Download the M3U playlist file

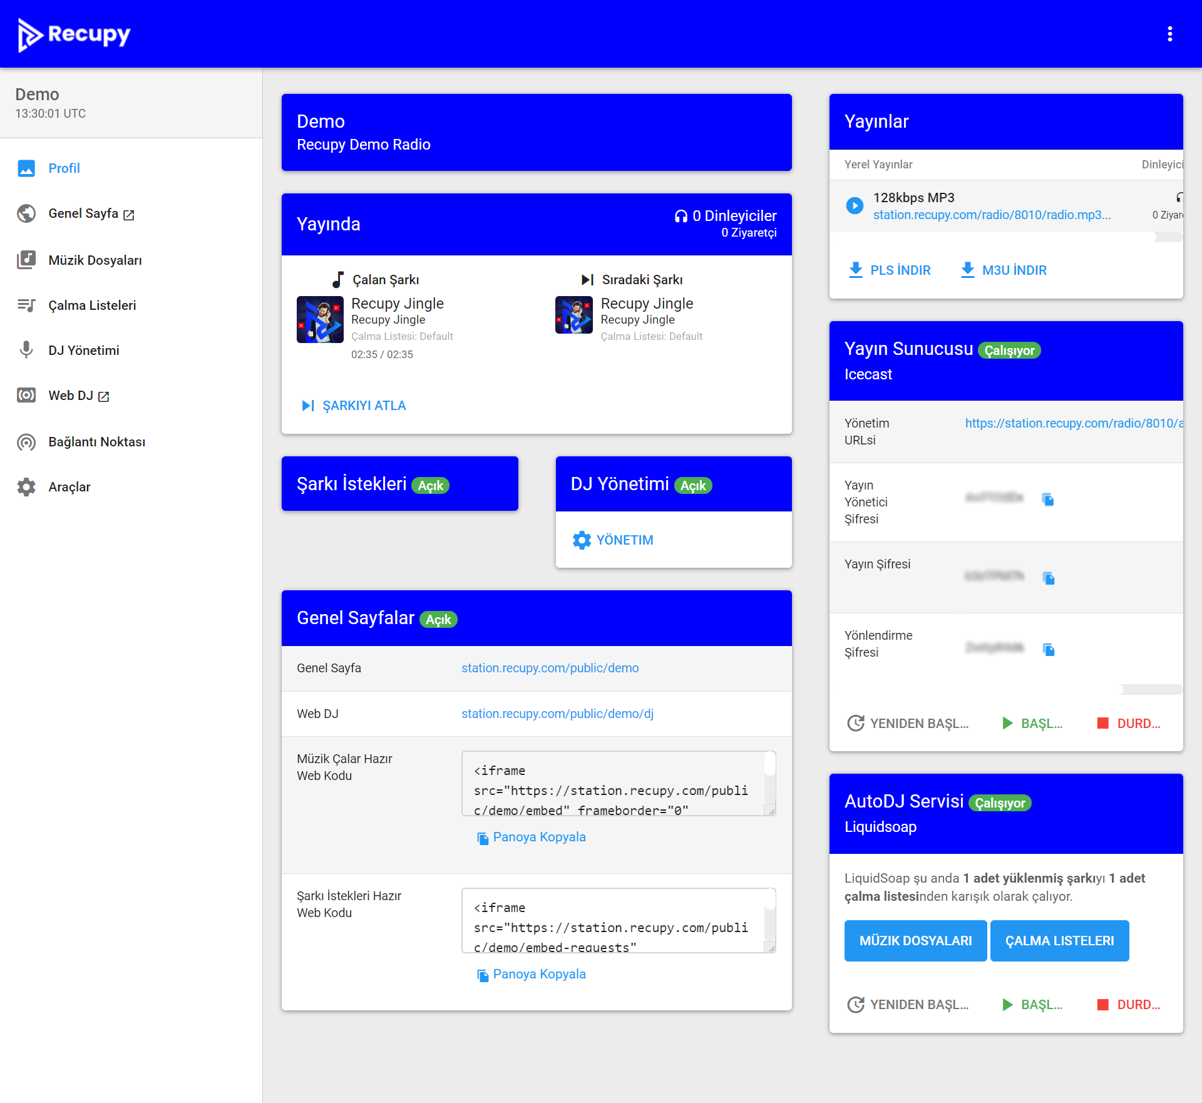point(1004,270)
